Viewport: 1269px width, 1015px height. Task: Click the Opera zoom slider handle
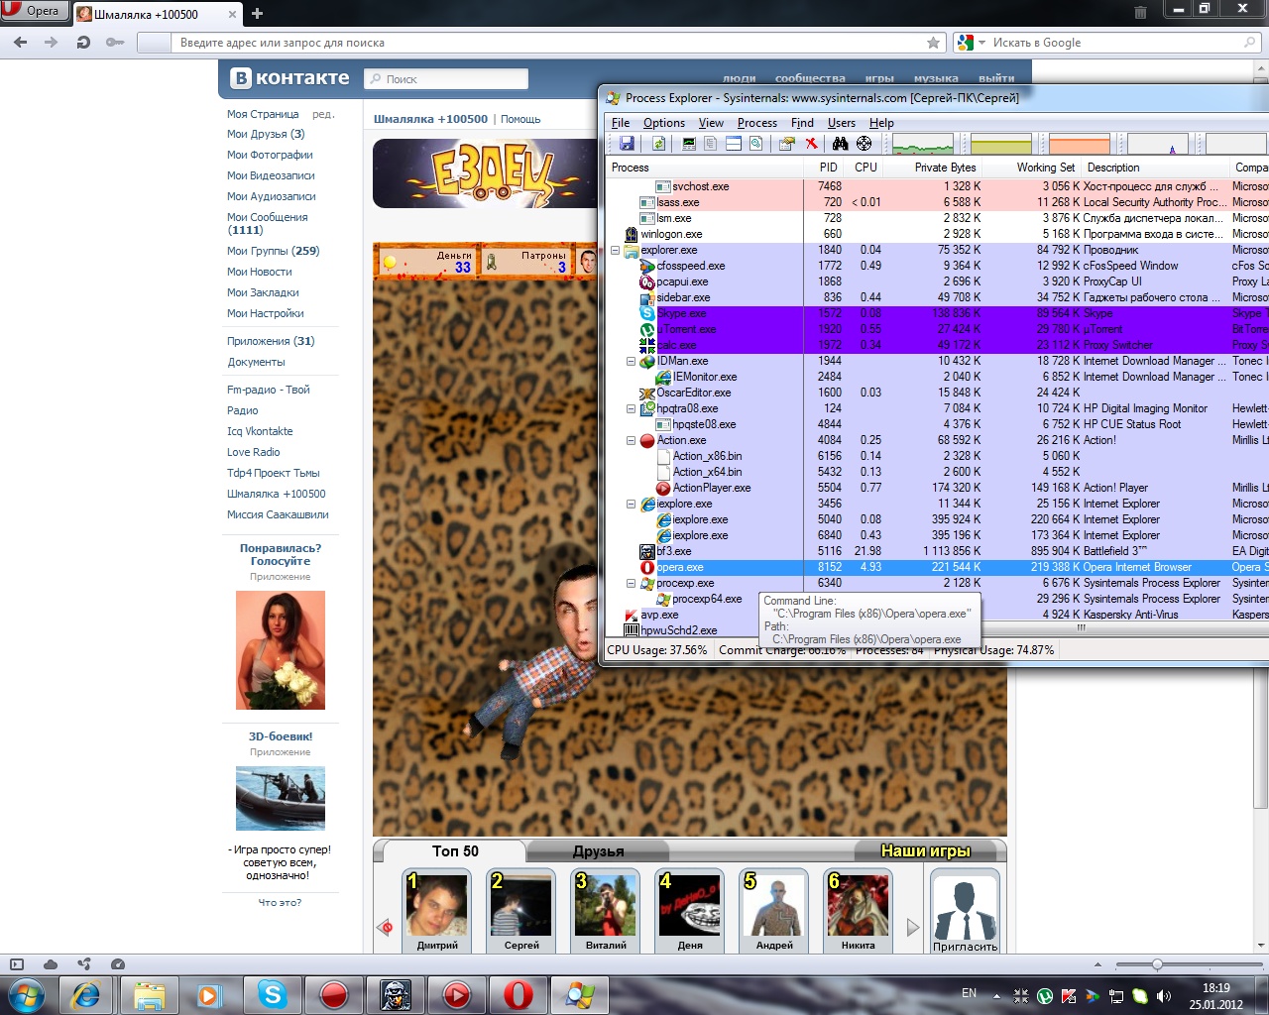(1156, 964)
